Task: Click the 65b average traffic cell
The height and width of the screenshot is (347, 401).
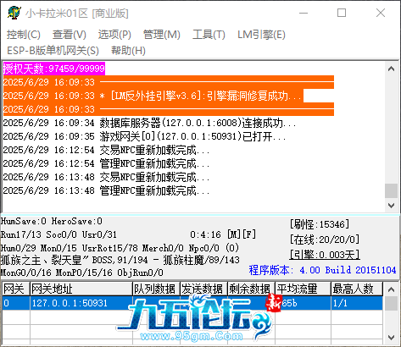Action: (303, 303)
